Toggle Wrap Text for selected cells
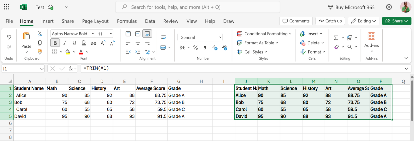Image resolution: width=414 pixels, height=141 pixels. click(x=163, y=37)
